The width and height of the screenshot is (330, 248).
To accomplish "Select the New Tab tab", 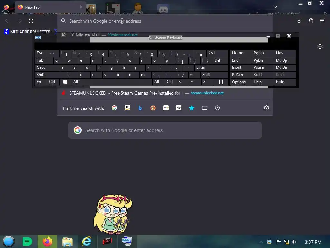I will click(51, 7).
